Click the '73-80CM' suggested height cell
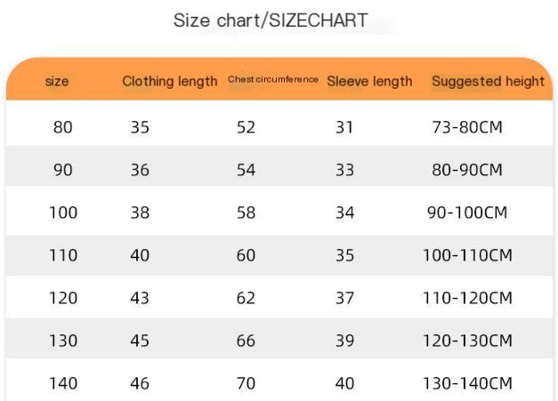 (x=467, y=127)
